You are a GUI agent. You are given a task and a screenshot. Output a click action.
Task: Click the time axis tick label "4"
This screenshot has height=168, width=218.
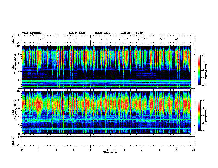click(91, 150)
